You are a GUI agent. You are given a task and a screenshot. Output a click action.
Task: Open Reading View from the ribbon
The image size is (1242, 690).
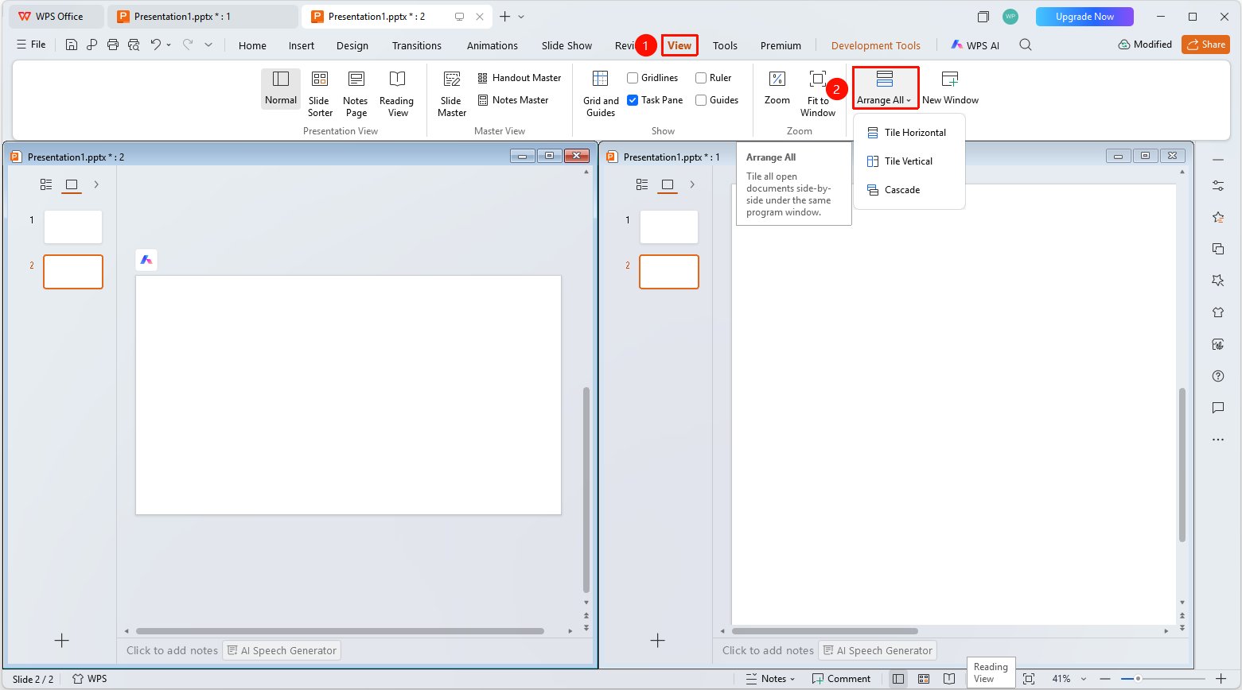pos(396,93)
